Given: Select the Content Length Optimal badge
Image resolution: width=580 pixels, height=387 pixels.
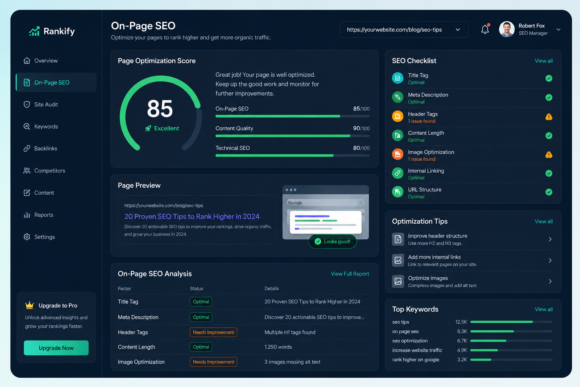Looking at the screenshot, I should coord(201,347).
